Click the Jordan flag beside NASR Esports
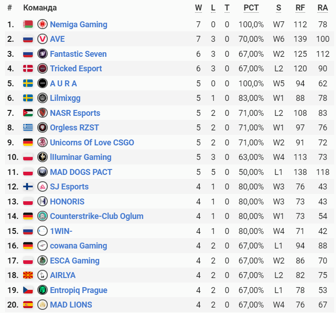 pyautogui.click(x=28, y=113)
